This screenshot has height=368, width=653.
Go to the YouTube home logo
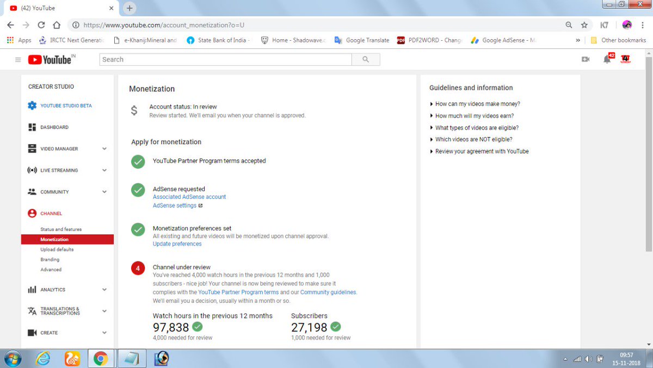(x=51, y=60)
